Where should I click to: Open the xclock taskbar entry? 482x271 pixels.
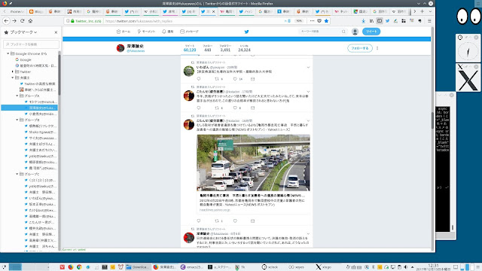click(x=270, y=267)
